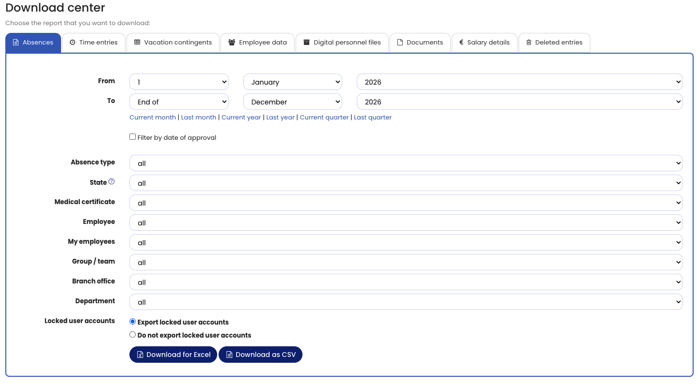Image resolution: width=697 pixels, height=385 pixels.
Task: Click the Last quarter quick link
Action: coord(372,118)
